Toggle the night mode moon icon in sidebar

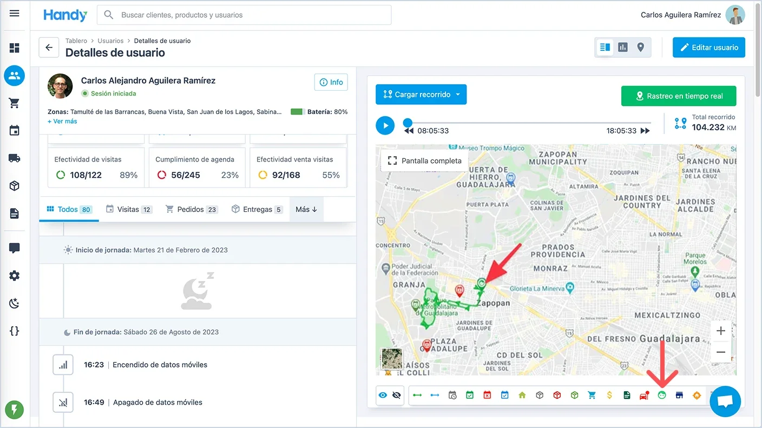[14, 303]
